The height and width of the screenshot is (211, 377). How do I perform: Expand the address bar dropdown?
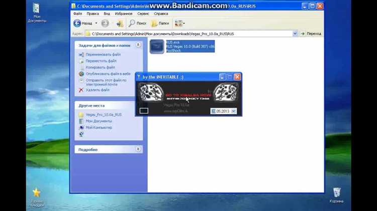(x=295, y=34)
